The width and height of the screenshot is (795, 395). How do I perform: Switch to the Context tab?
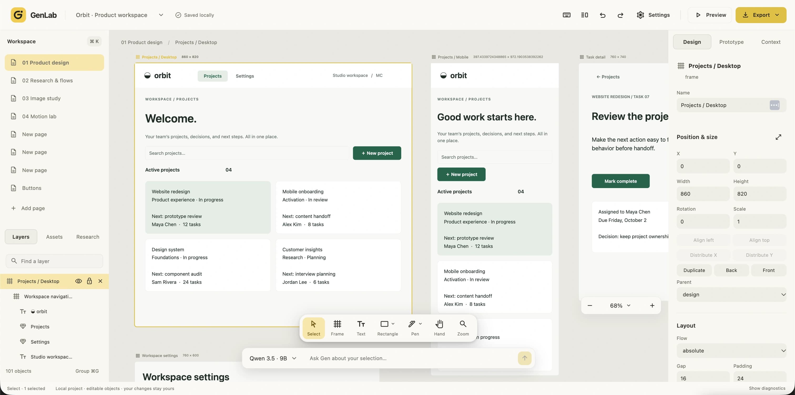point(771,42)
